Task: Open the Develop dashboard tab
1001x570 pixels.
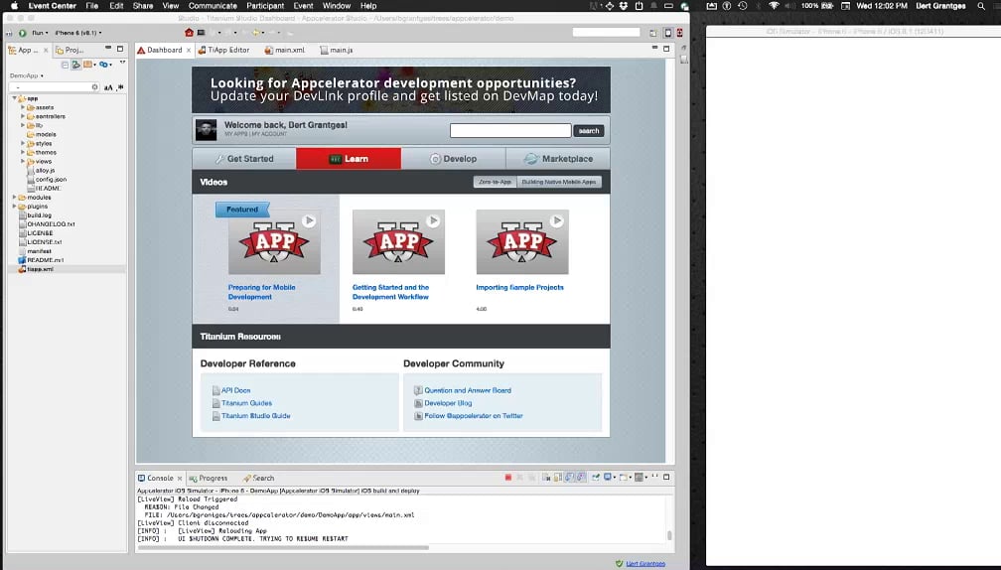Action: point(453,159)
